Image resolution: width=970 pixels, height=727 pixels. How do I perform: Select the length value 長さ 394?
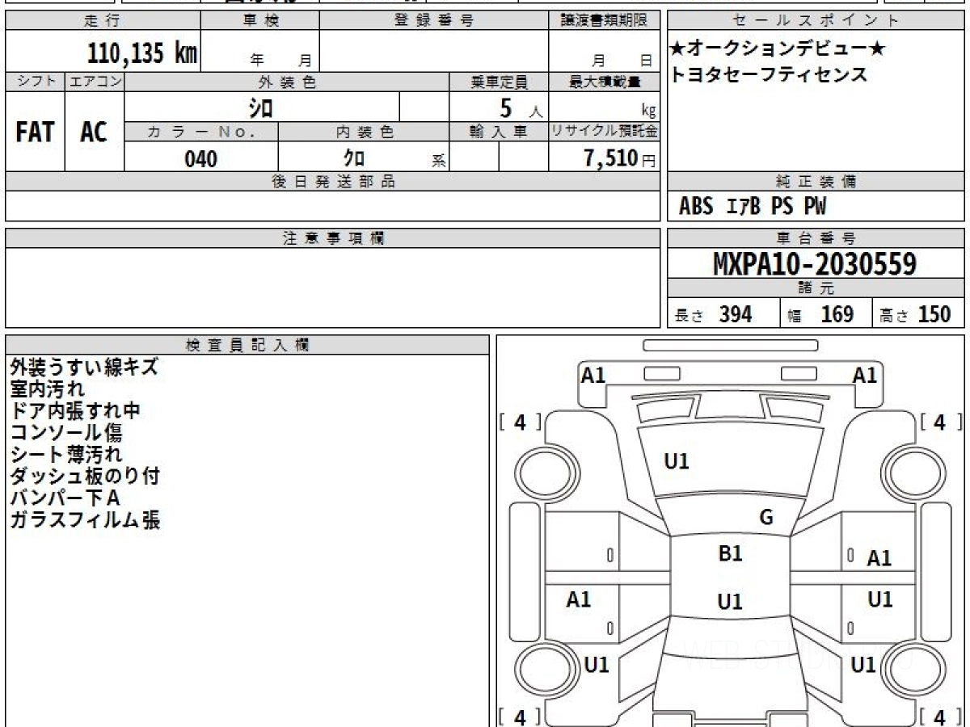pos(715,314)
